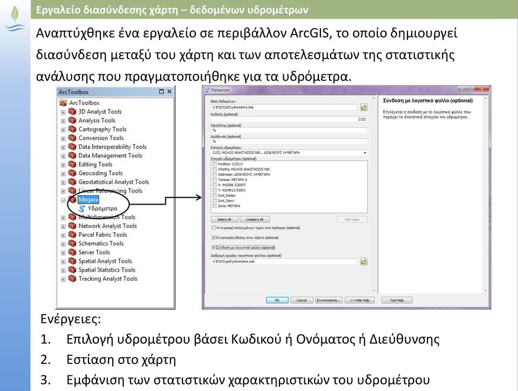Screen dimensions: 518x391
Task: Check the Xrhsths ΜΩΛΟΣ ΑΝΑΣΤΑΣΙΟΣ checkbox
Action: 215,169
